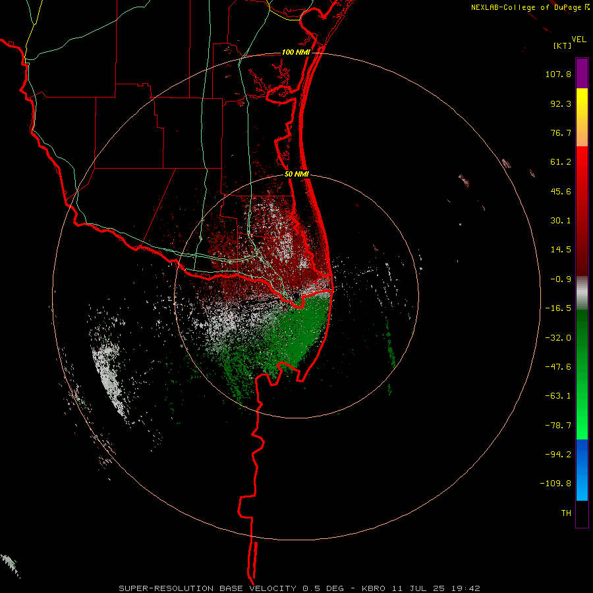The height and width of the screenshot is (593, 593).
Task: Click the 100 NMI range ring label
Action: coord(296,52)
